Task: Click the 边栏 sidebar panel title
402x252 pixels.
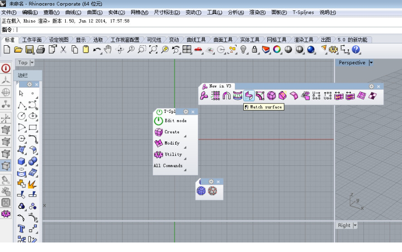Action: [x=23, y=75]
